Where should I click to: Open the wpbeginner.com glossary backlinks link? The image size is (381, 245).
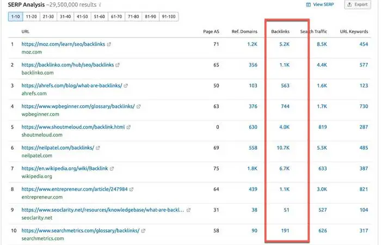(78, 106)
